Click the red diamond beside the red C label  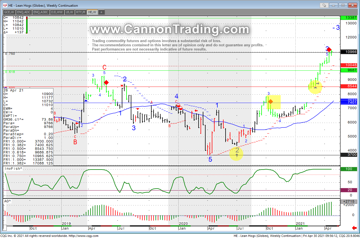pyautogui.click(x=106, y=83)
